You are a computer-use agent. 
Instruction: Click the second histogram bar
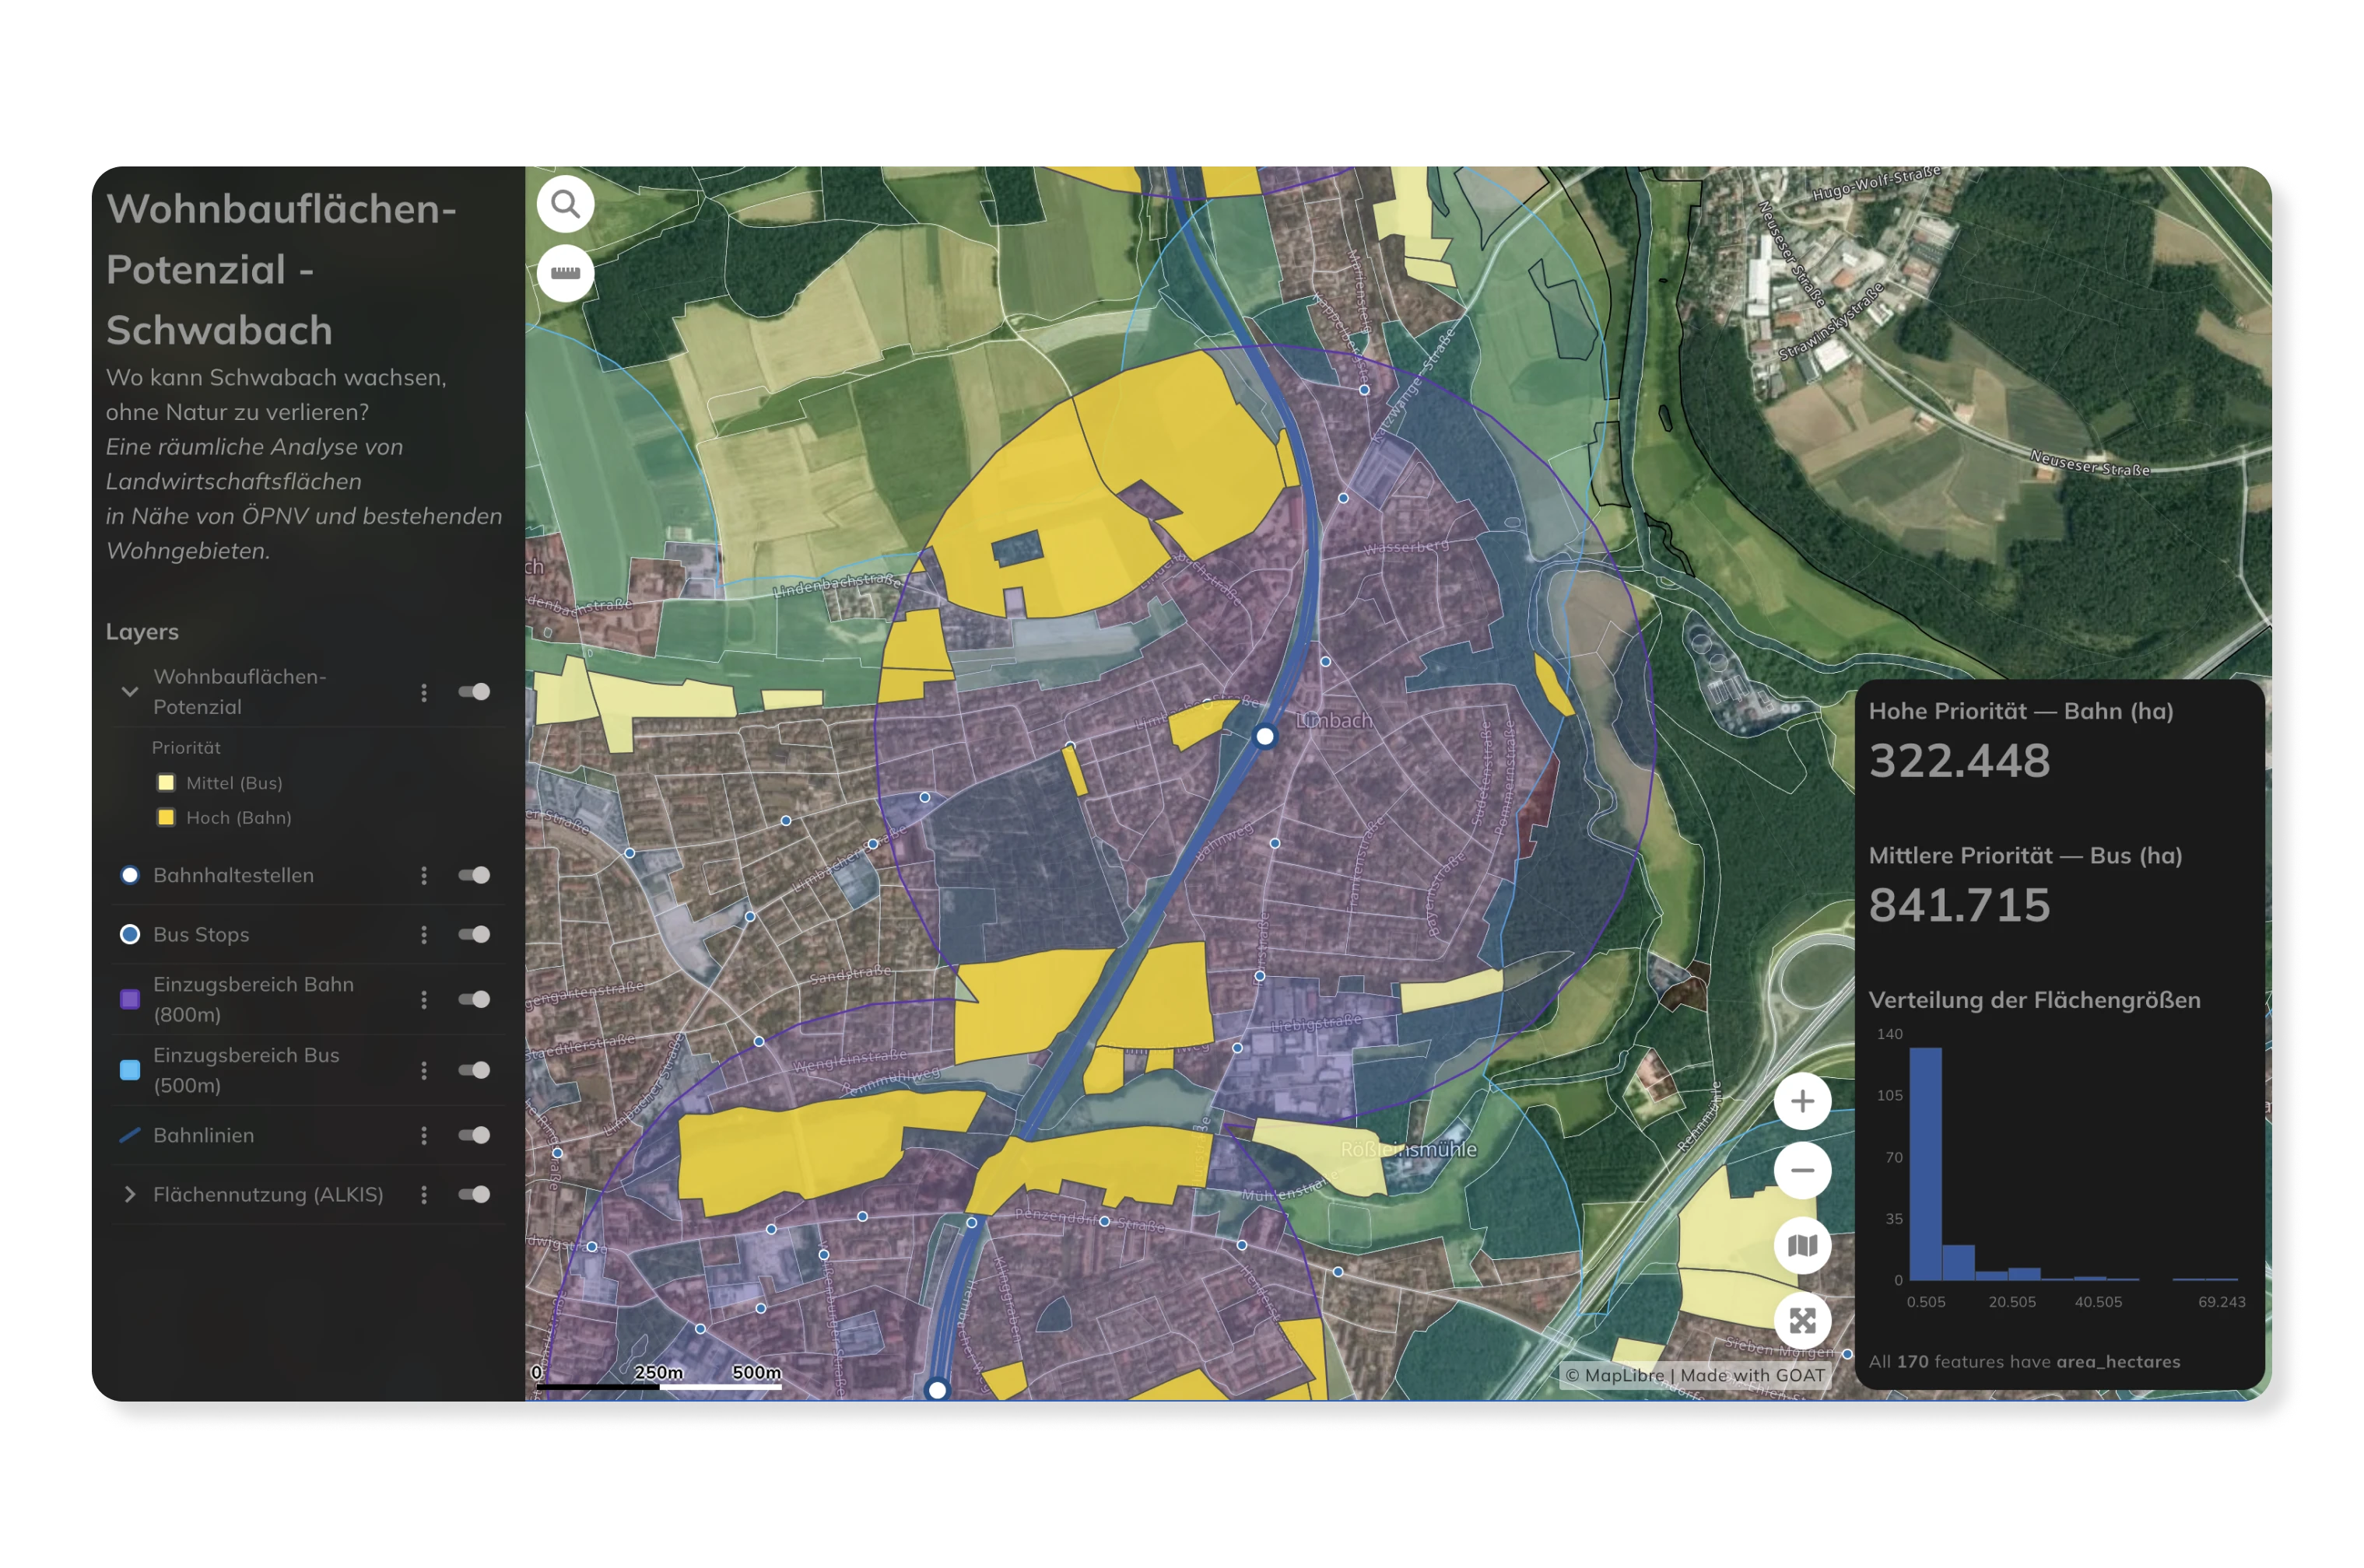click(1958, 1262)
